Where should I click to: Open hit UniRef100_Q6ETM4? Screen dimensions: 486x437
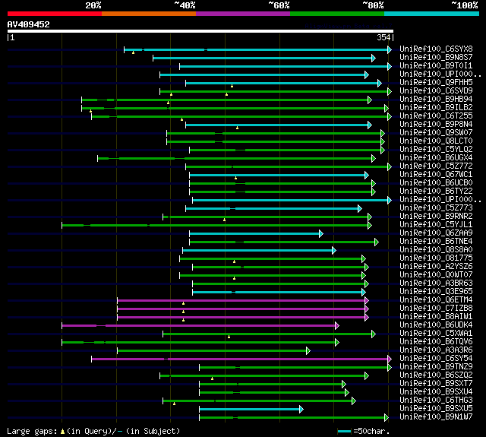coord(436,300)
